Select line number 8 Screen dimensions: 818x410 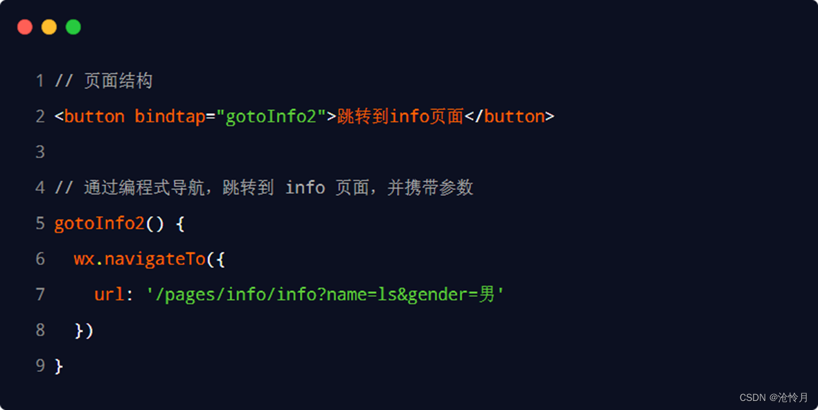pyautogui.click(x=40, y=330)
